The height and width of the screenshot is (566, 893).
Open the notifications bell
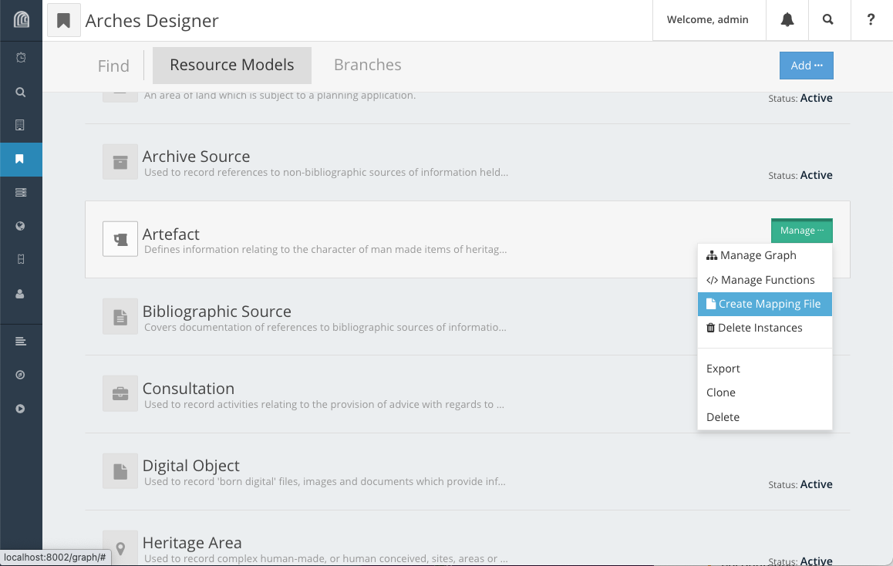[787, 20]
